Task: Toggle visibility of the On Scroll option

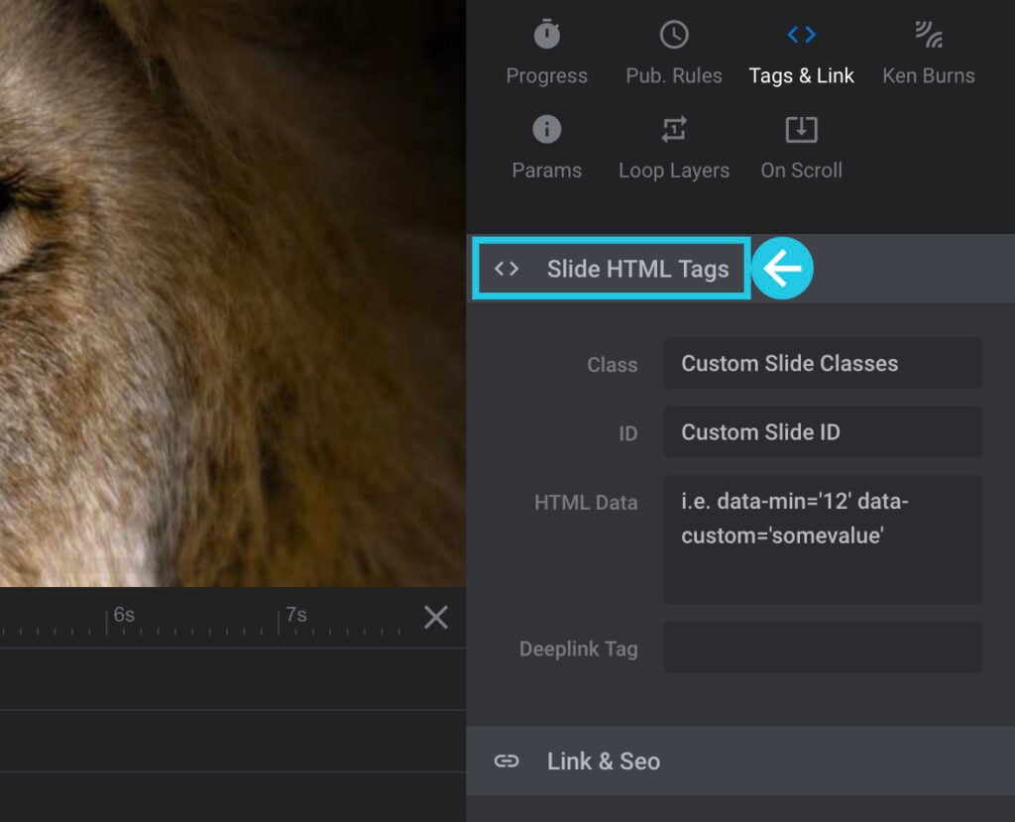Action: pos(801,147)
